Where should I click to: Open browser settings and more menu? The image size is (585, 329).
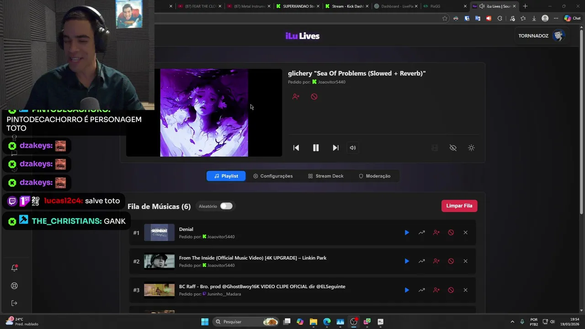[556, 18]
